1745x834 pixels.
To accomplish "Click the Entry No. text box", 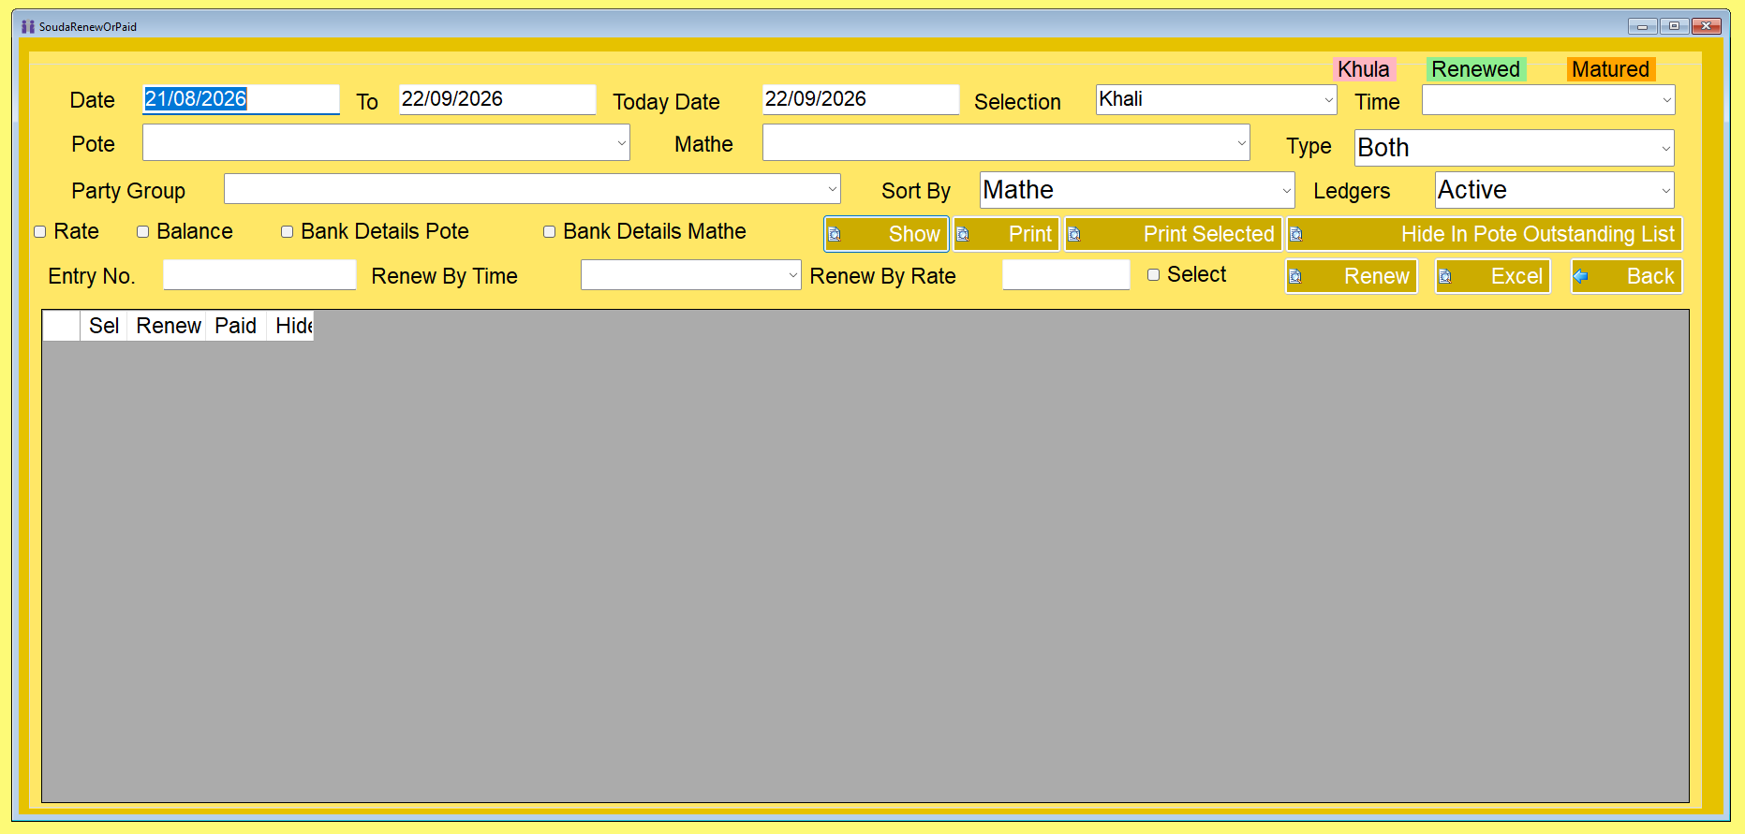I will tap(259, 275).
